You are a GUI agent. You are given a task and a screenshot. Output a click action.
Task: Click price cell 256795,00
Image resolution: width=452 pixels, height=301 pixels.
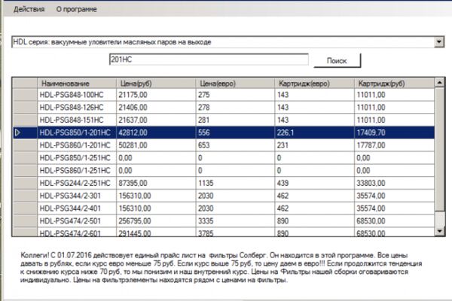(156, 221)
